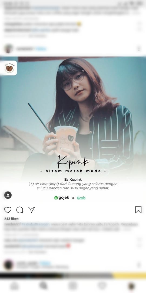The height and width of the screenshot is (293, 146).
Task: Open the three-dot menu of the Kopink post
Action: pyautogui.click(x=139, y=49)
